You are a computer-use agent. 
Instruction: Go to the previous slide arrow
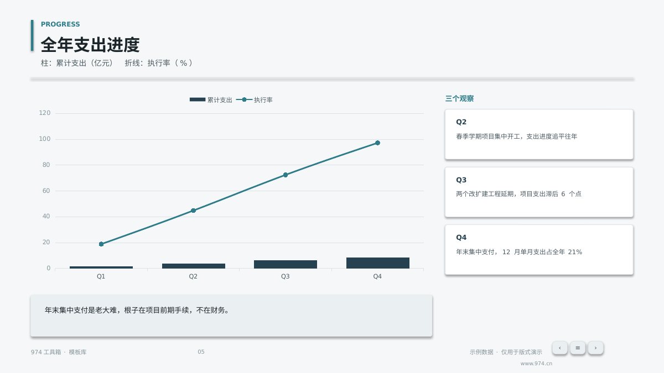pyautogui.click(x=559, y=348)
